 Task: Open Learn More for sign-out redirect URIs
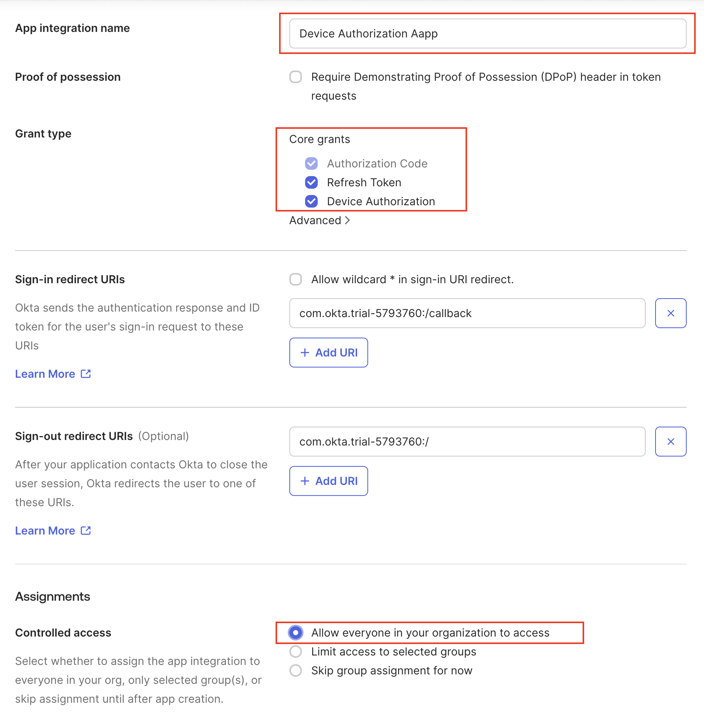pyautogui.click(x=45, y=530)
